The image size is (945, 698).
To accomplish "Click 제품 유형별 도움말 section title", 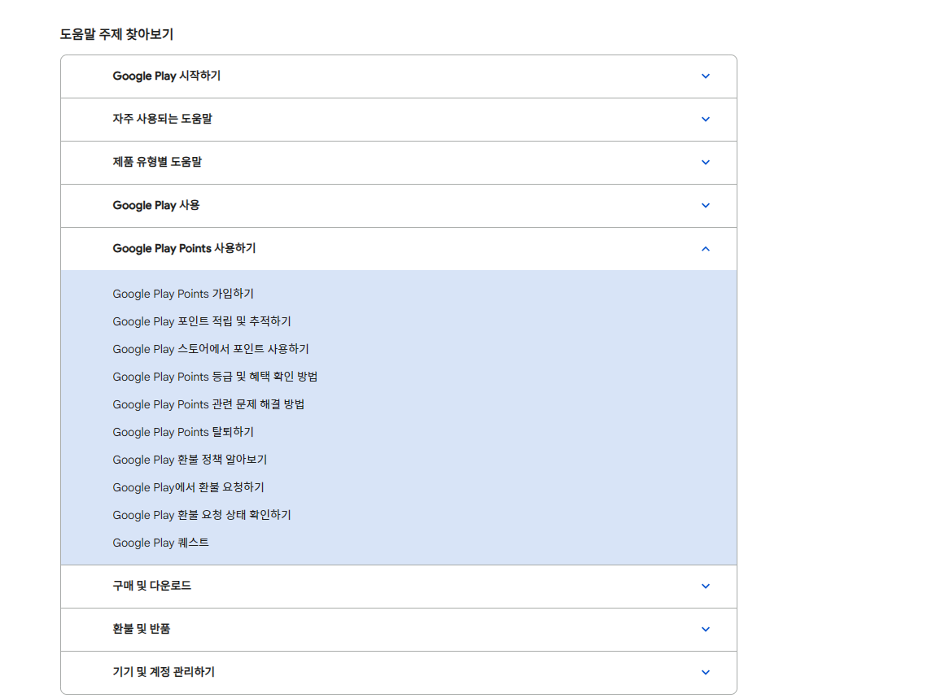I will pyautogui.click(x=157, y=162).
